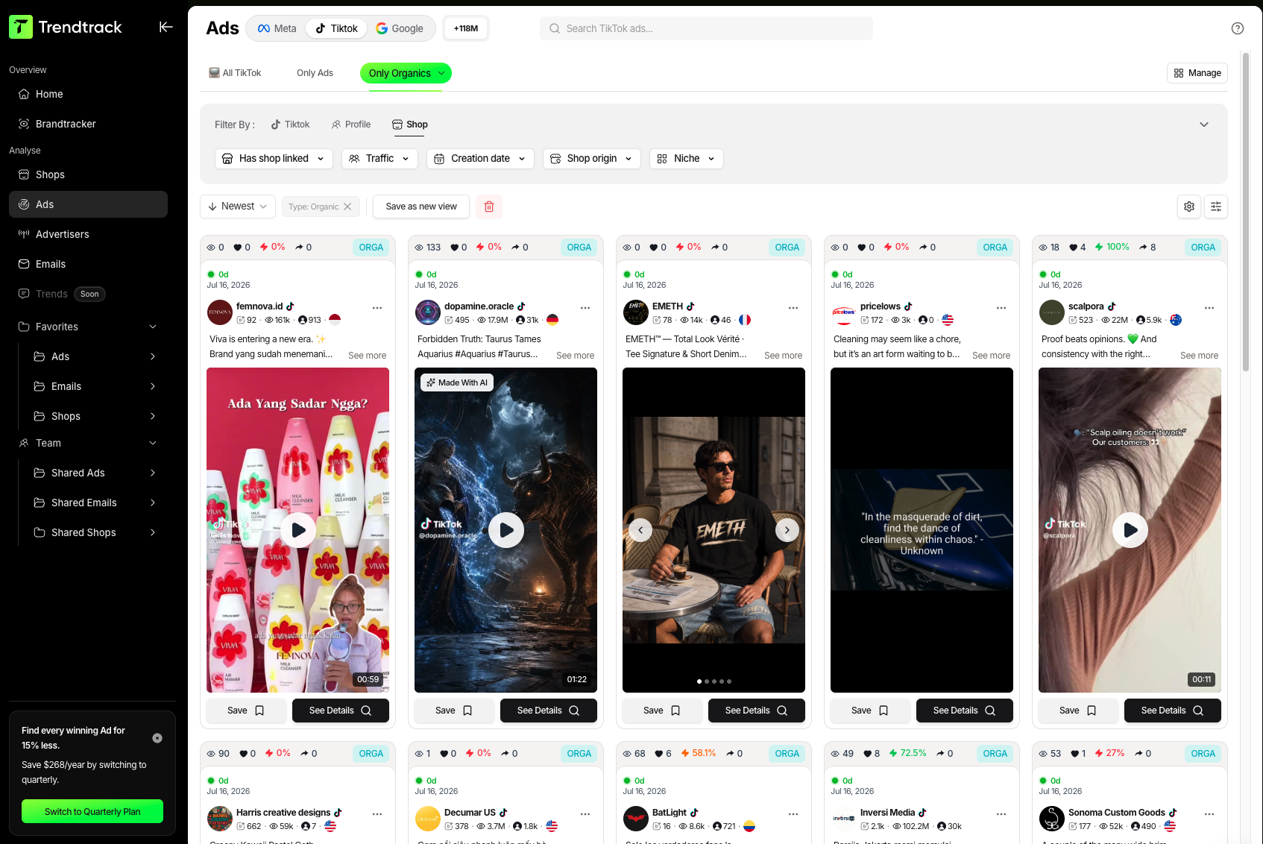This screenshot has width=1263, height=844.
Task: Click the scalpora profile avatar
Action: [x=1052, y=312]
